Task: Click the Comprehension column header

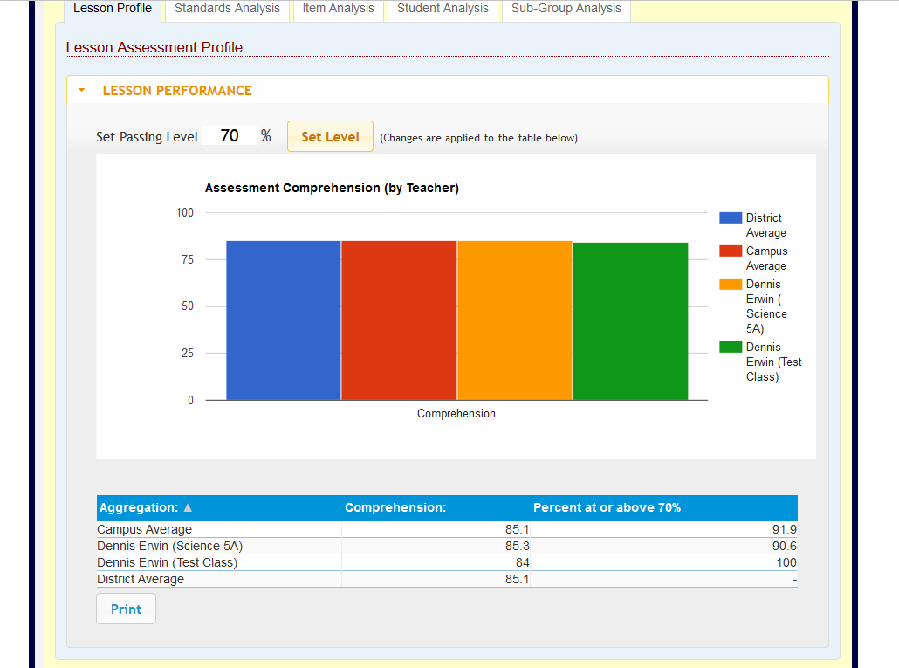Action: pyautogui.click(x=395, y=507)
